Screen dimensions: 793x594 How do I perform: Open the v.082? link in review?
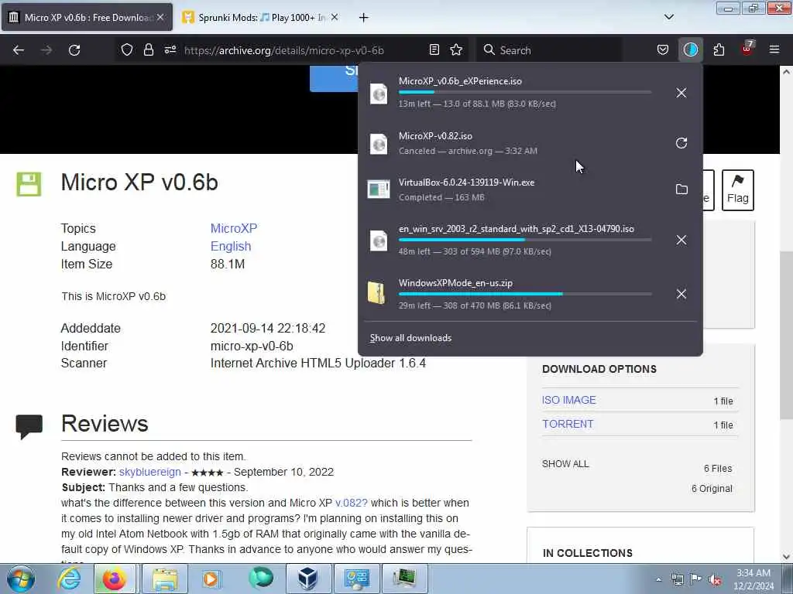tap(352, 503)
